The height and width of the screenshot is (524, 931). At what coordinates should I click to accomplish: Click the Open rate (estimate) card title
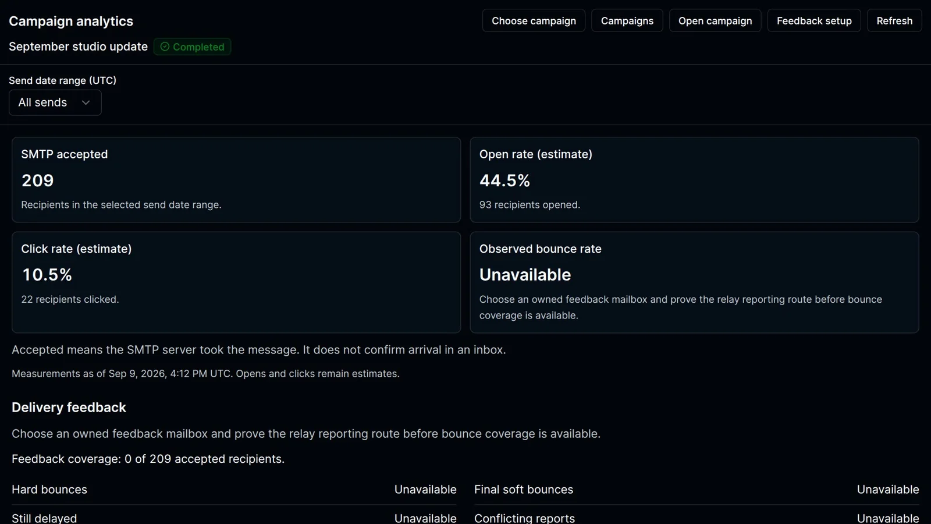pos(536,154)
